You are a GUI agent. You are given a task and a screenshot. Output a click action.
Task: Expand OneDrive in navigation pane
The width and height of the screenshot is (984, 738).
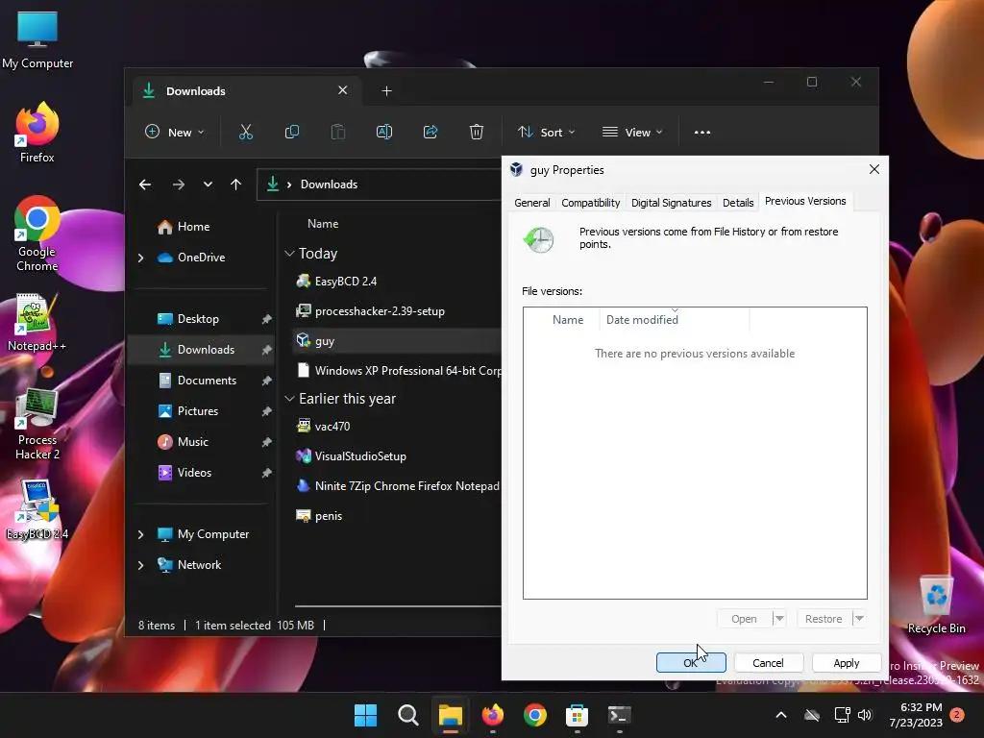[x=140, y=258]
